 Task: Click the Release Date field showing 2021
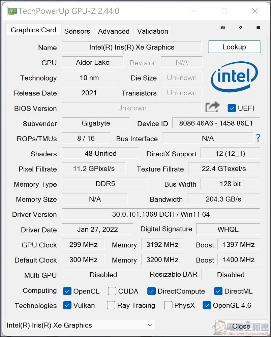pos(89,93)
